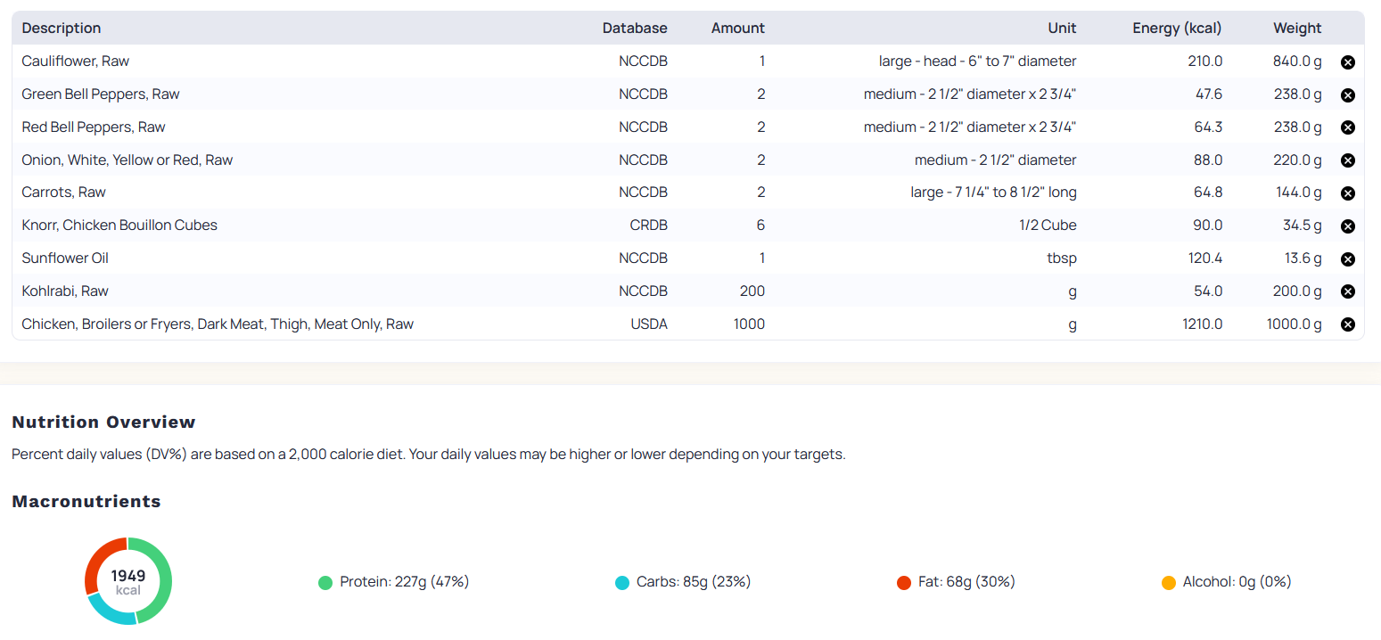
Task: Select the Cauliflower, Raw description
Action: (76, 62)
